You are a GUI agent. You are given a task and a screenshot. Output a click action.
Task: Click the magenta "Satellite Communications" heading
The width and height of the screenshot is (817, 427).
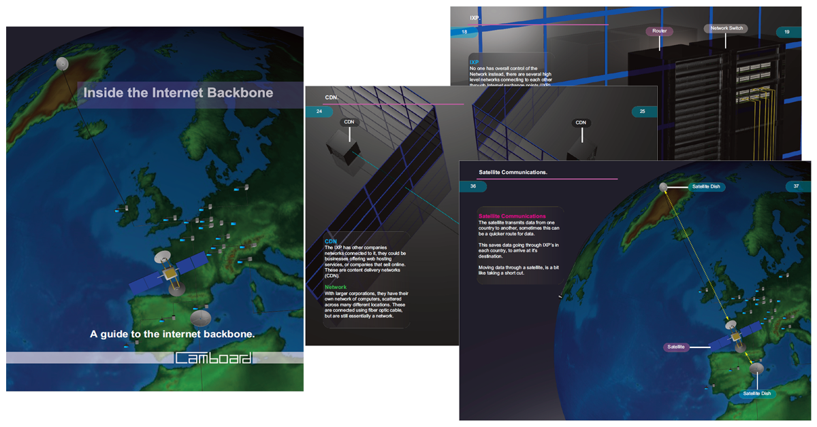point(512,216)
